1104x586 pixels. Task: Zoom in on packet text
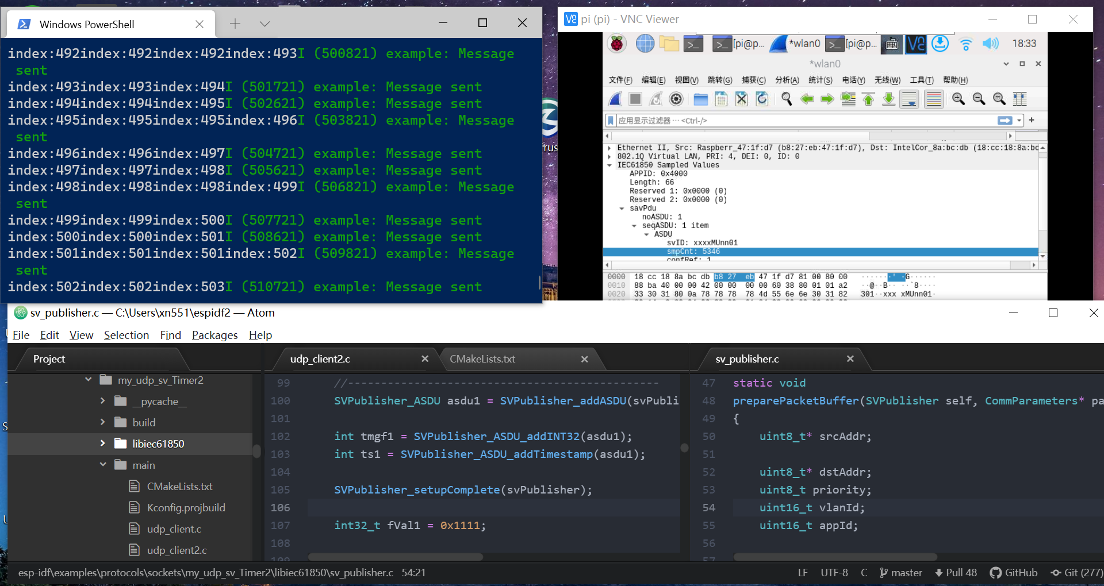click(x=958, y=99)
